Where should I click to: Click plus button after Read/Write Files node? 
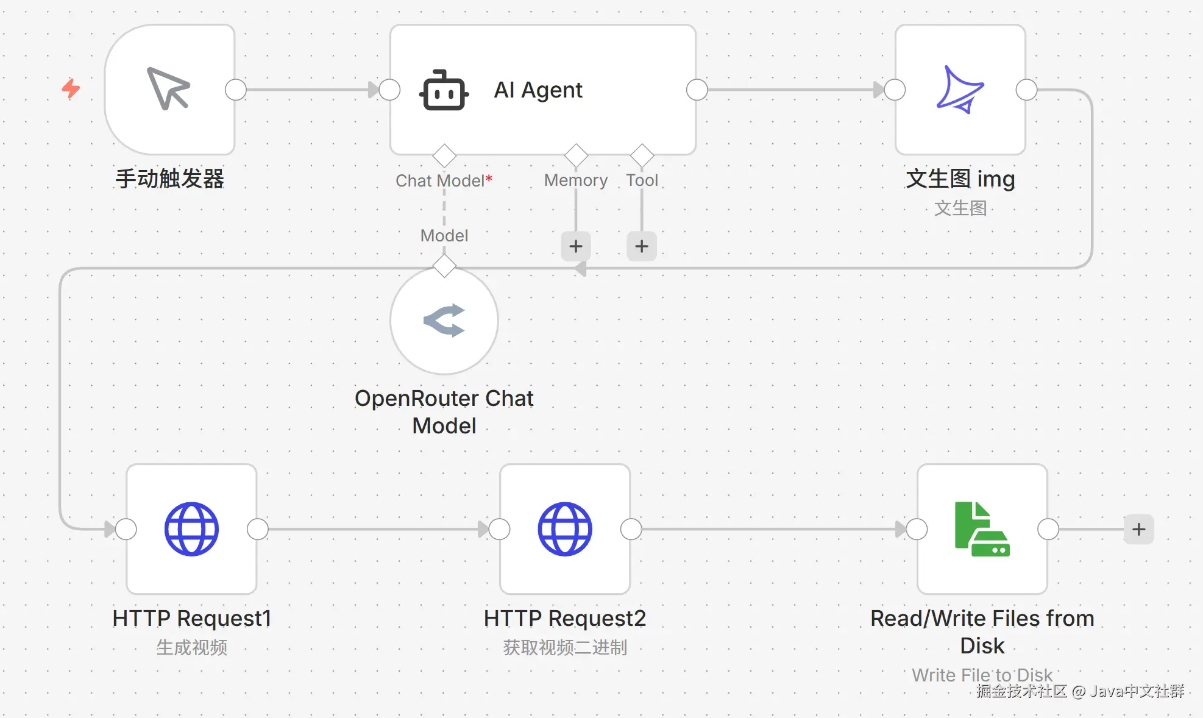[1138, 529]
